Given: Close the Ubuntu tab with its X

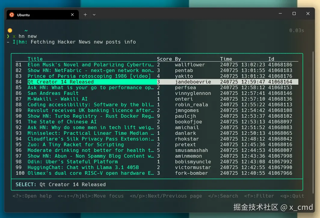Looking at the screenshot, I should coord(72,14).
